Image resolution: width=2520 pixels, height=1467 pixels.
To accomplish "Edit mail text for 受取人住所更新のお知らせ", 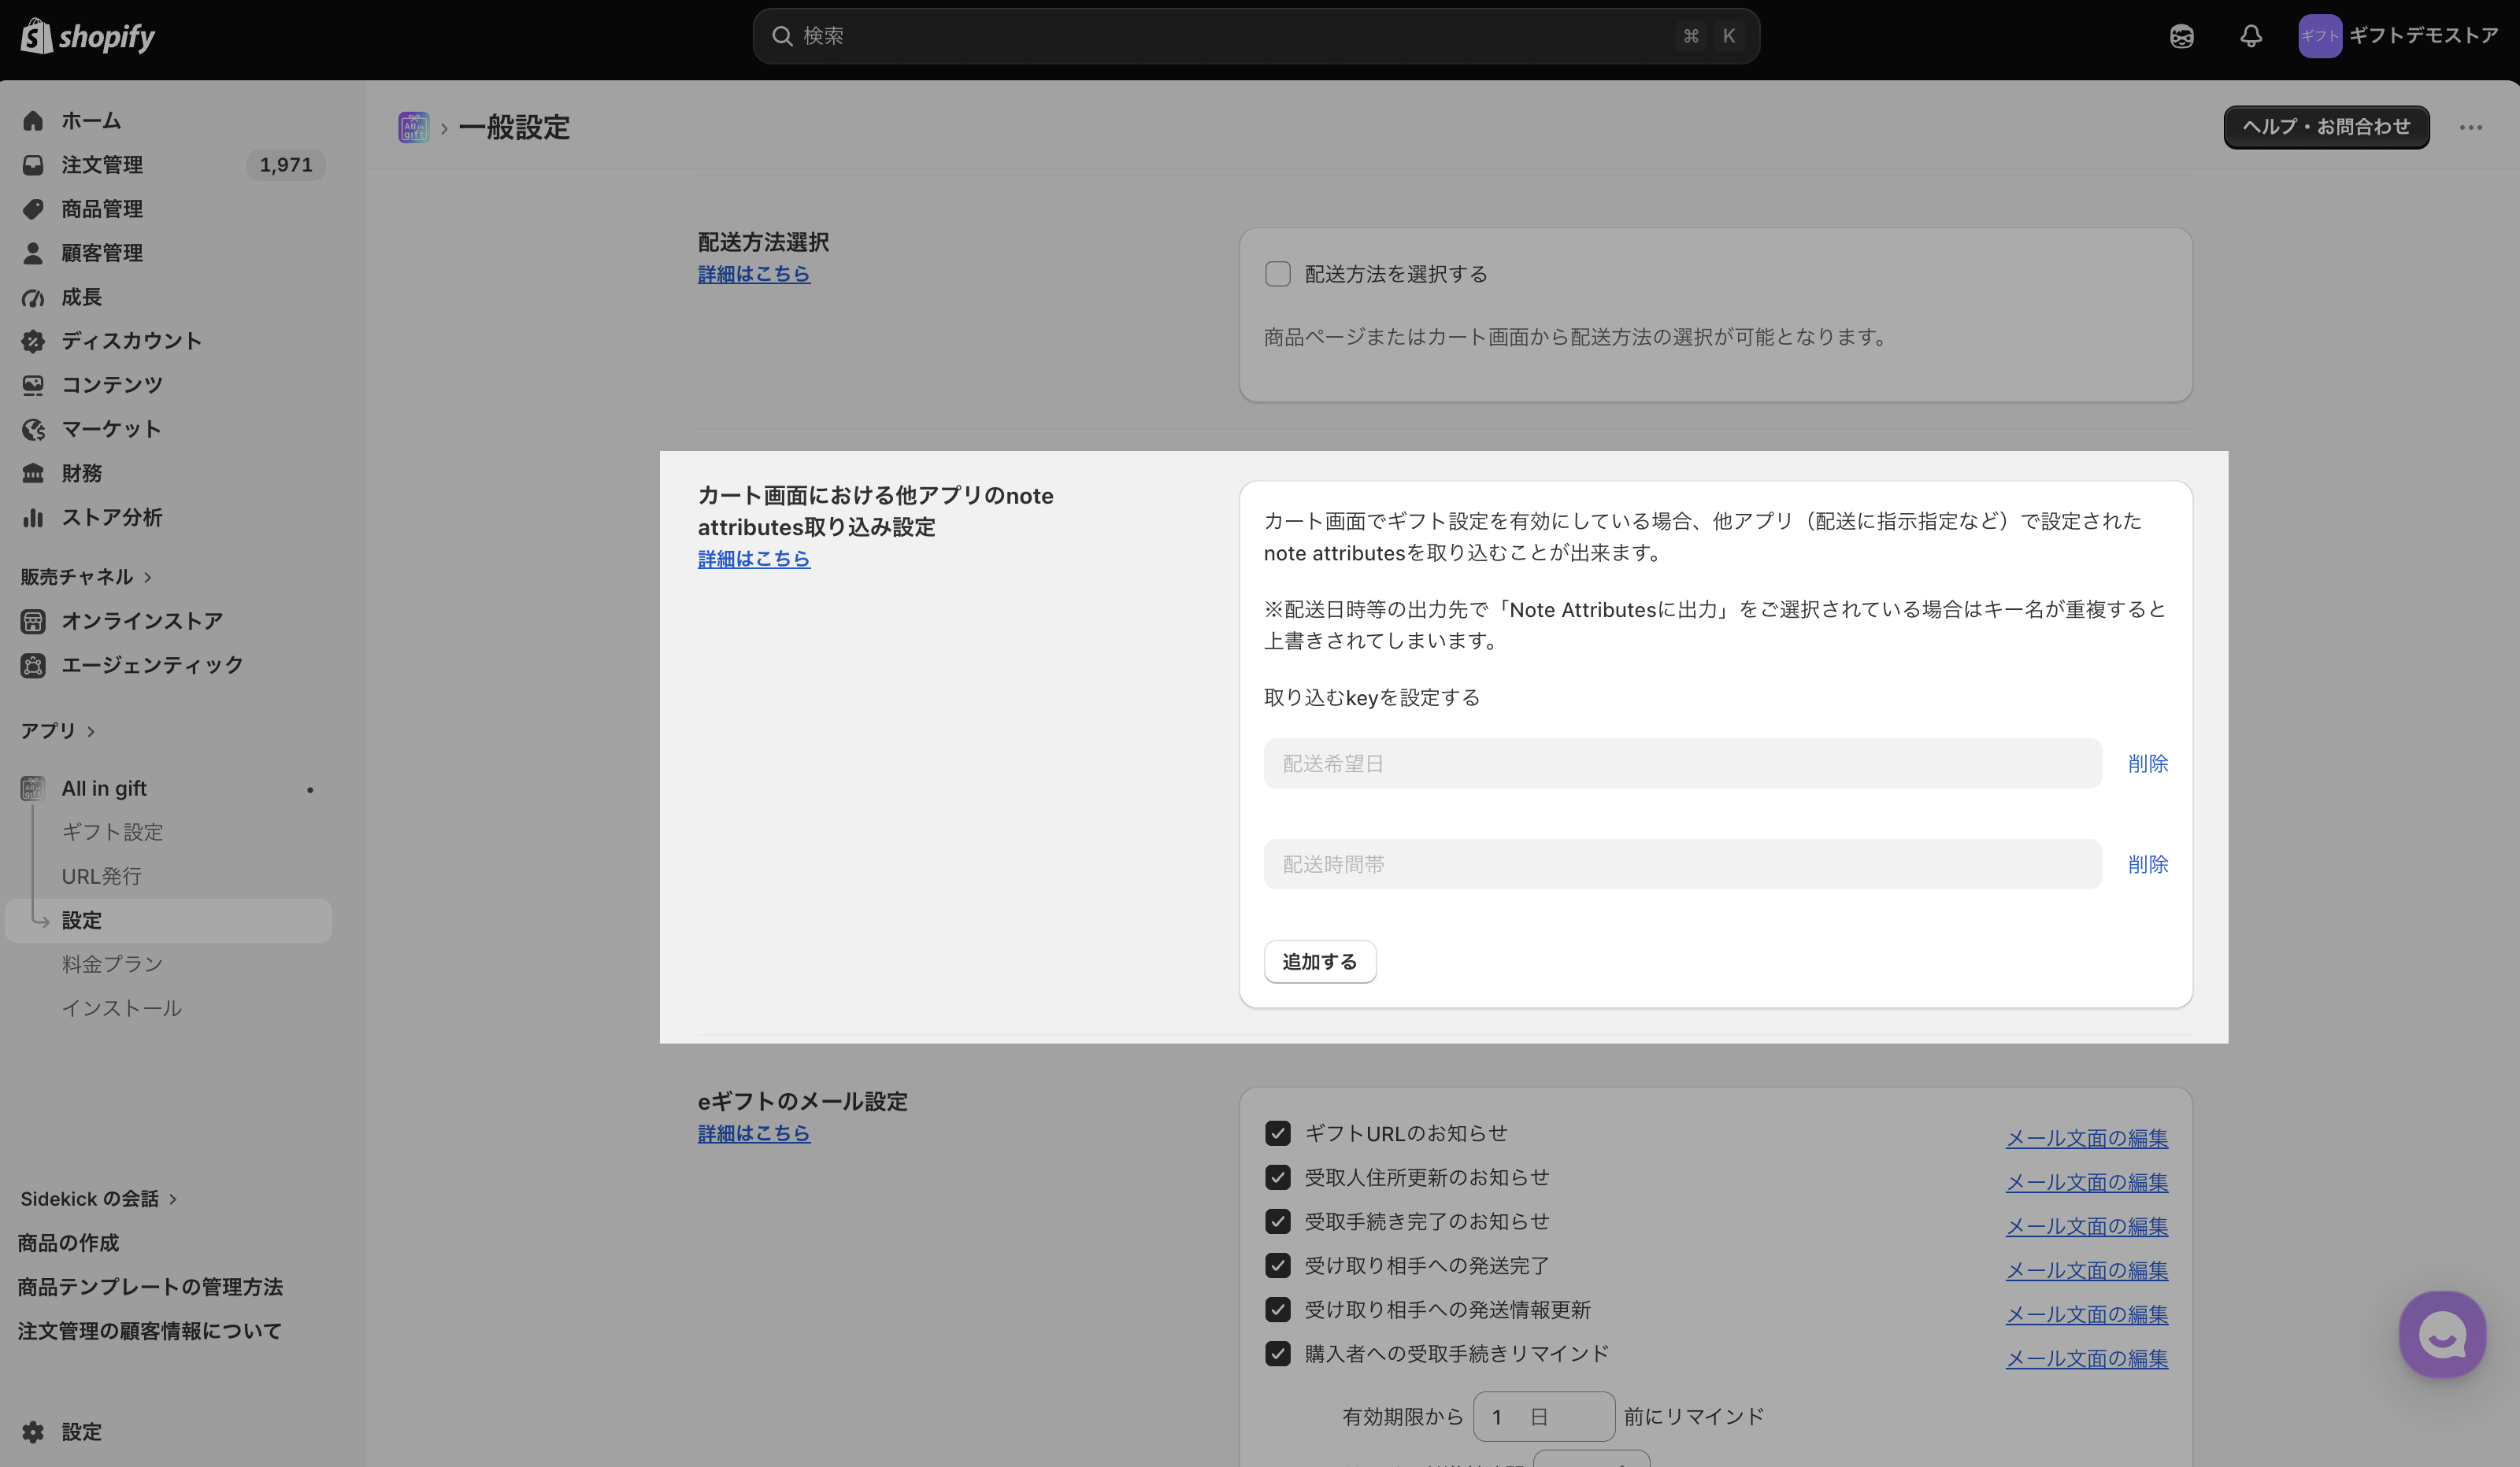I will tap(2086, 1181).
